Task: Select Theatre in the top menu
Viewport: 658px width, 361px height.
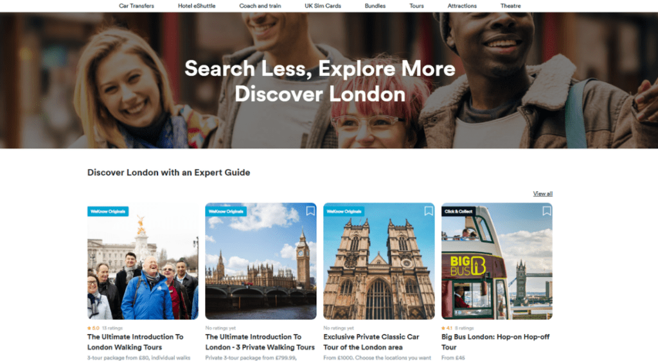Action: pos(510,6)
